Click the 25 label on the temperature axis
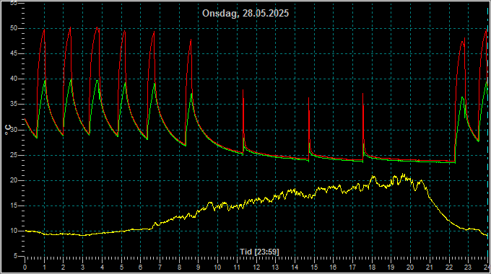This screenshot has width=491, height=274. coord(13,155)
